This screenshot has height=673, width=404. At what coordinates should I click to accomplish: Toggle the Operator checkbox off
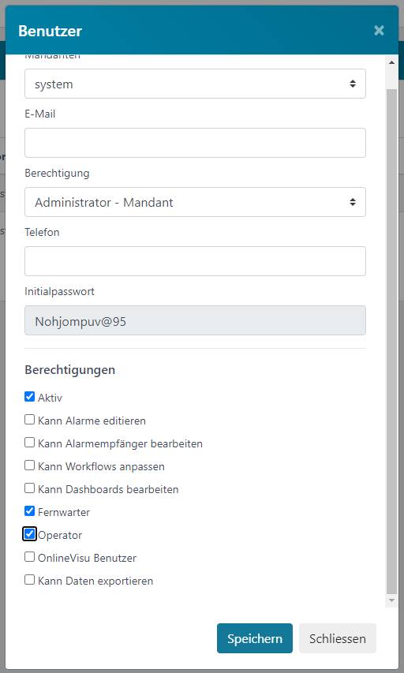[29, 534]
